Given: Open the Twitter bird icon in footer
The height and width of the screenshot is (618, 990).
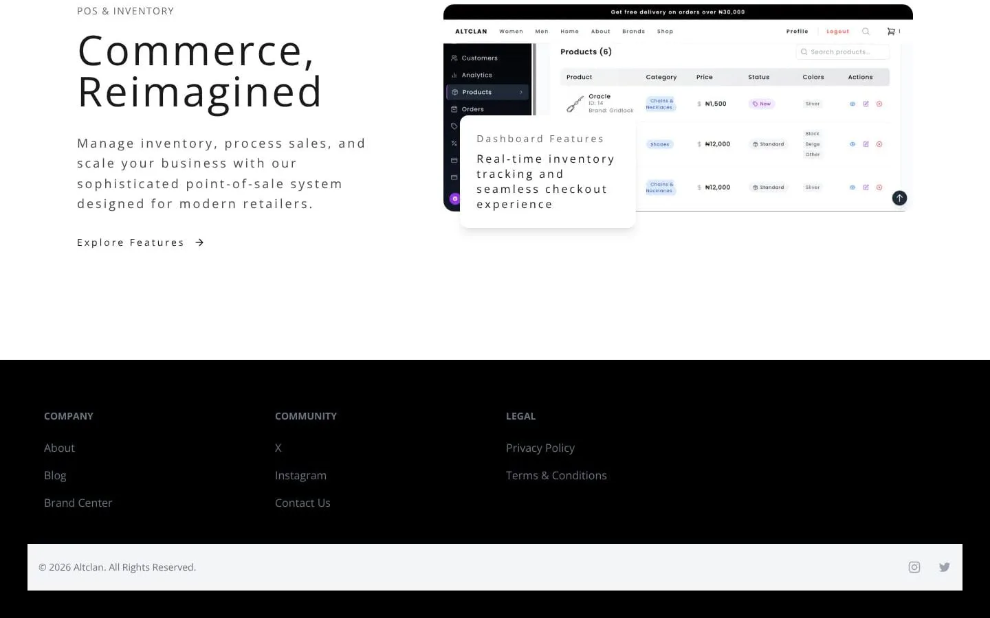Looking at the screenshot, I should click(945, 567).
